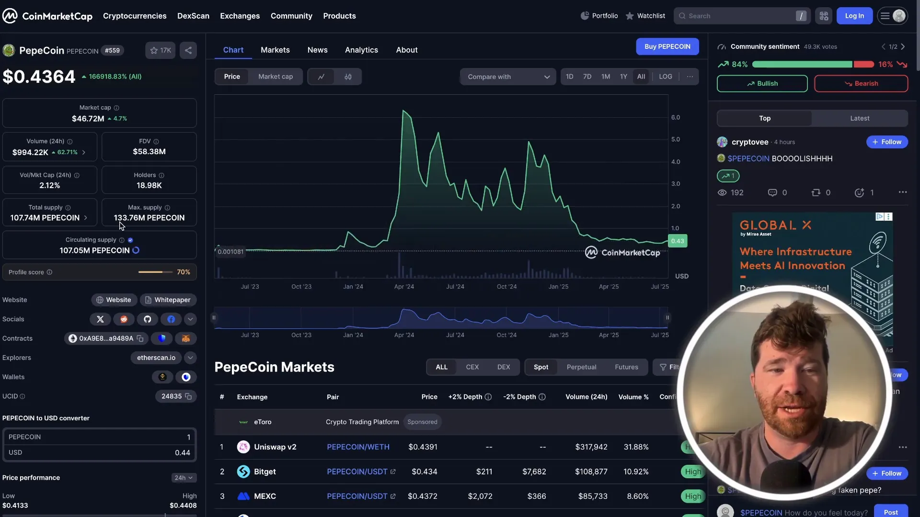Open the Compare with dropdown
This screenshot has height=517, width=920.
click(508, 77)
